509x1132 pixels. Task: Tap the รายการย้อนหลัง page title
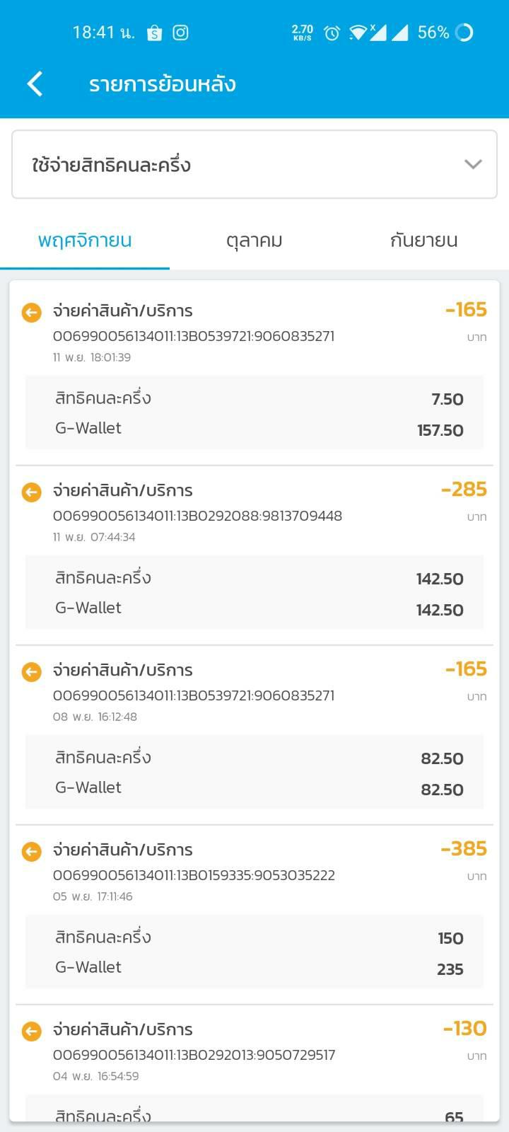[162, 84]
